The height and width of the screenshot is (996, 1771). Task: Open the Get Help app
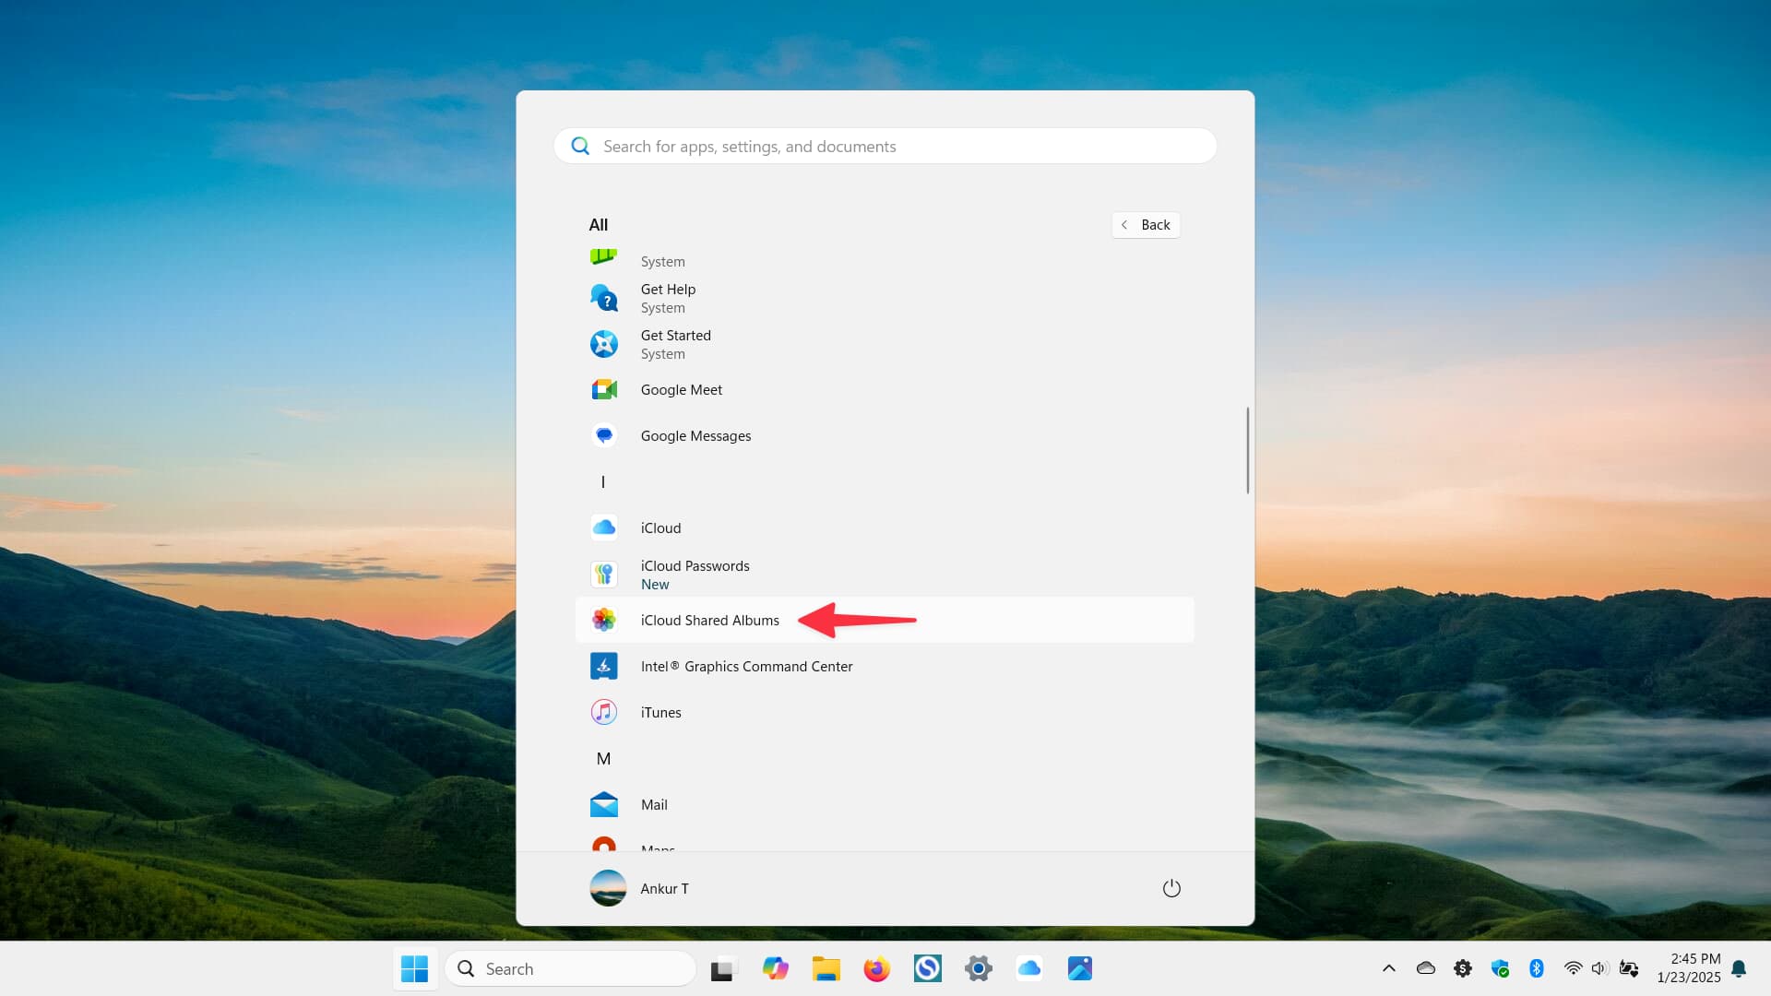click(x=884, y=298)
